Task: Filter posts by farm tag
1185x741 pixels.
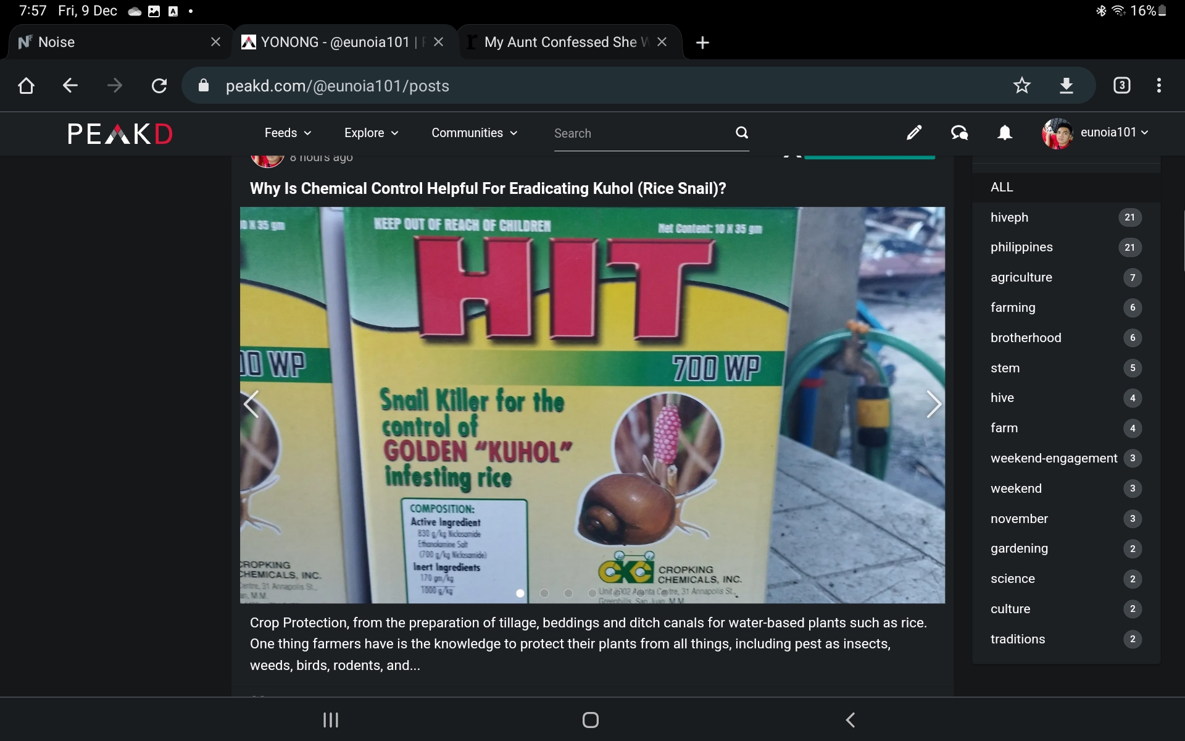Action: (x=1066, y=428)
